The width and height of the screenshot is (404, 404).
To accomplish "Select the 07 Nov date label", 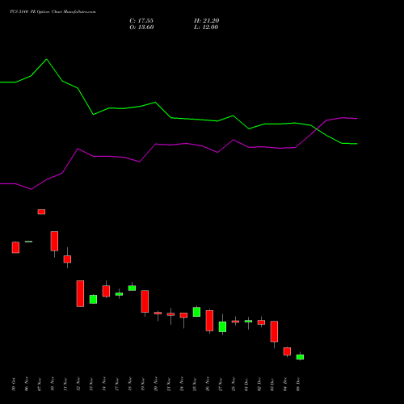I will coord(40,385).
